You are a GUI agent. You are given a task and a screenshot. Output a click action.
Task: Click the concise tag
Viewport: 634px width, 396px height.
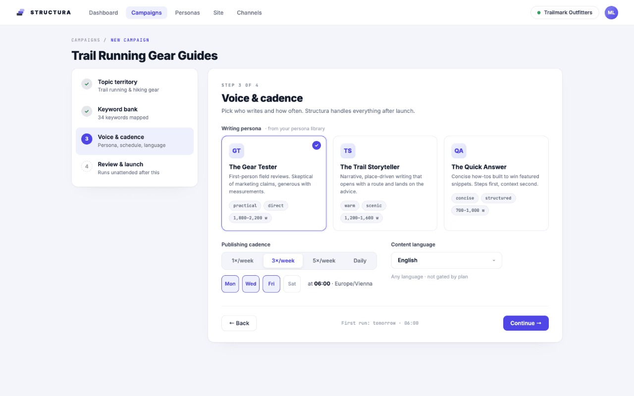pyautogui.click(x=465, y=198)
